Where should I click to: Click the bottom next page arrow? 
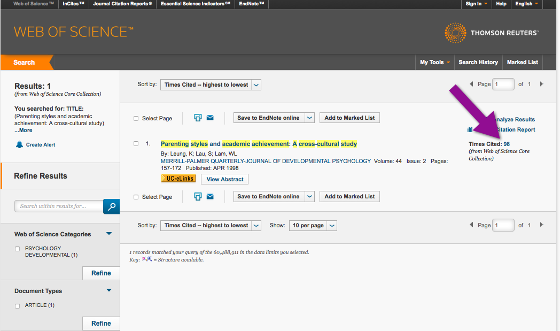pyautogui.click(x=541, y=225)
